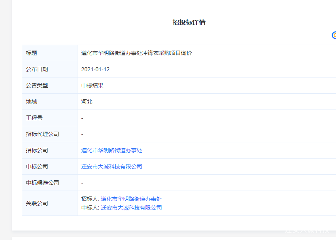Open 中标人 company link in 关联公司 row
The width and height of the screenshot is (336, 240).
click(x=131, y=208)
